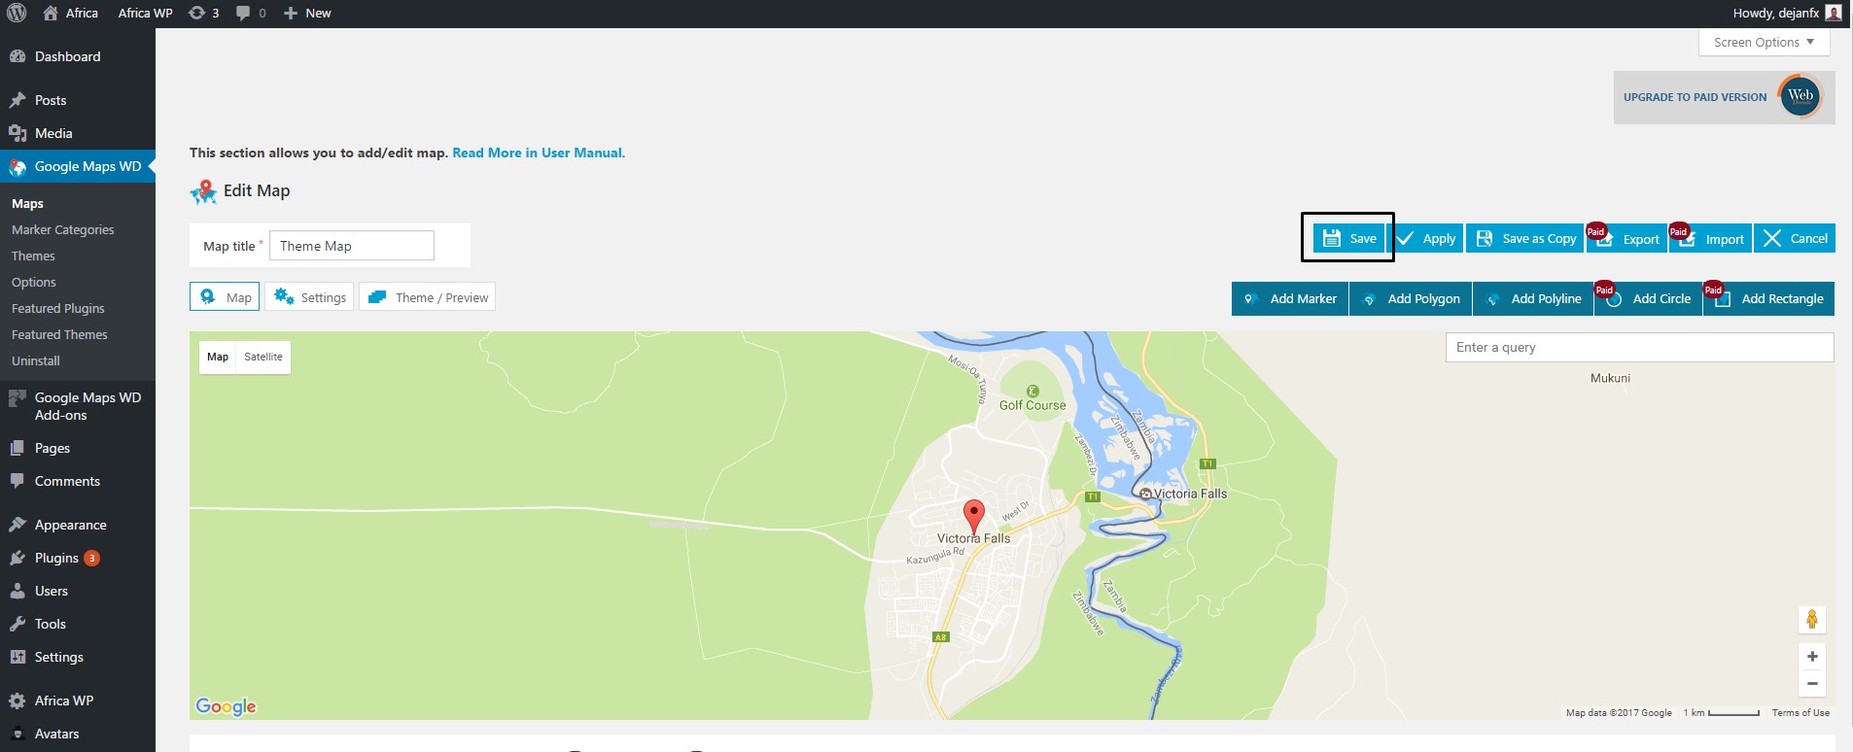Open the New content menu in admin bar

(x=307, y=13)
